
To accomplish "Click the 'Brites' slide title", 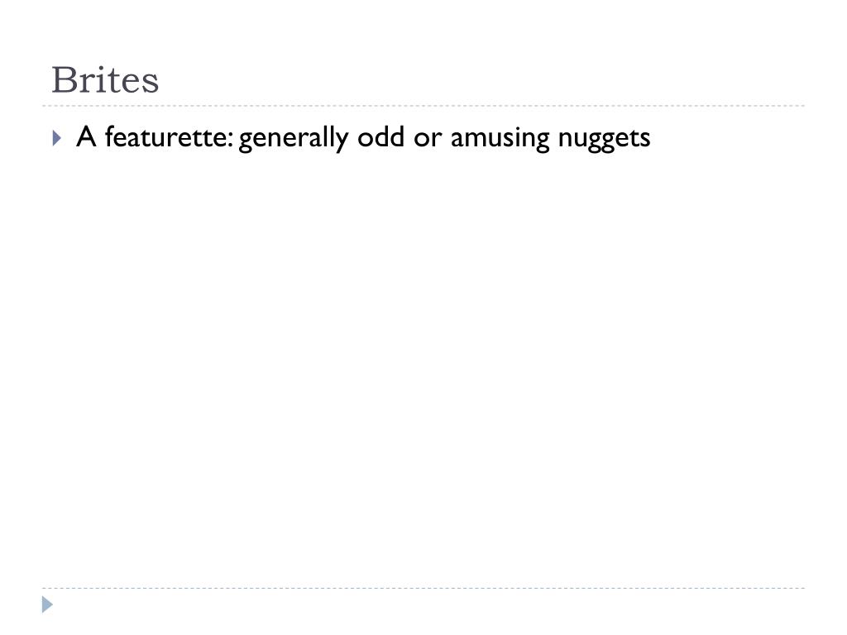I will click(x=105, y=80).
